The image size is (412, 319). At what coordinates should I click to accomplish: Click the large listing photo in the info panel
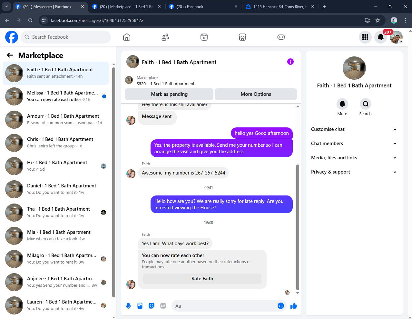(354, 68)
